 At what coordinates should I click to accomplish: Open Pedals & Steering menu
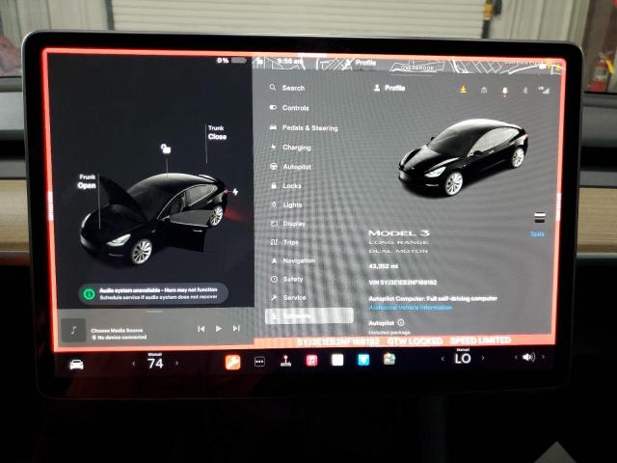pos(304,127)
